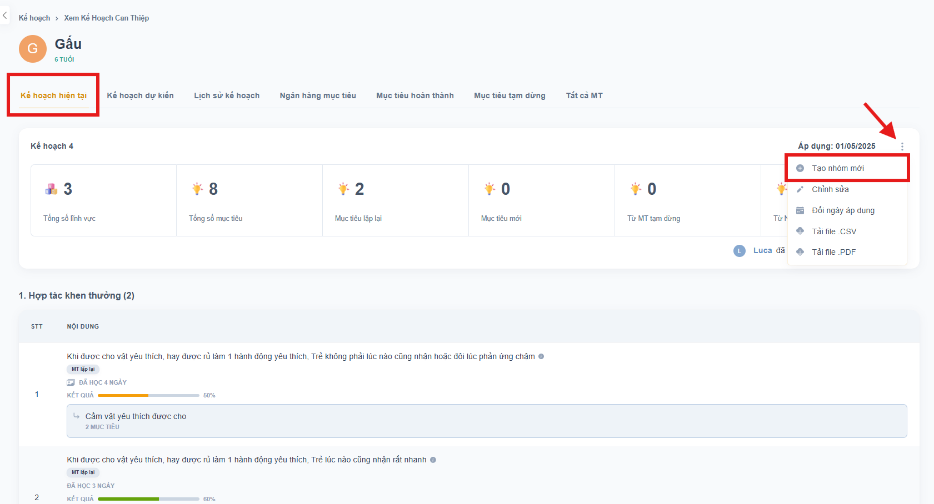Click the 50% orange result progress bar
Viewport: 934px width, 504px height.
148,395
